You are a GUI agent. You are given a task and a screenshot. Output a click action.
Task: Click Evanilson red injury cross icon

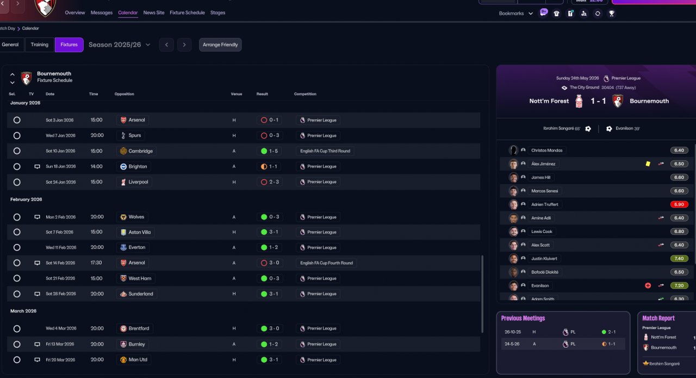coord(648,286)
